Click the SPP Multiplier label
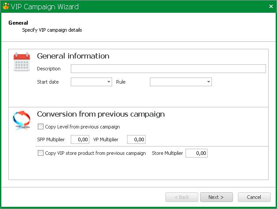This screenshot has height=209, width=277. click(51, 139)
